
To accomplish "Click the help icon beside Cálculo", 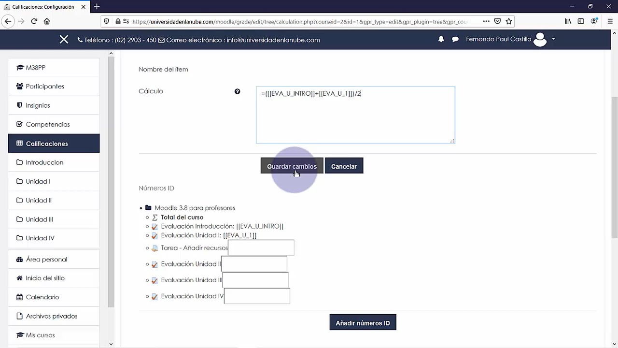I will point(237,91).
